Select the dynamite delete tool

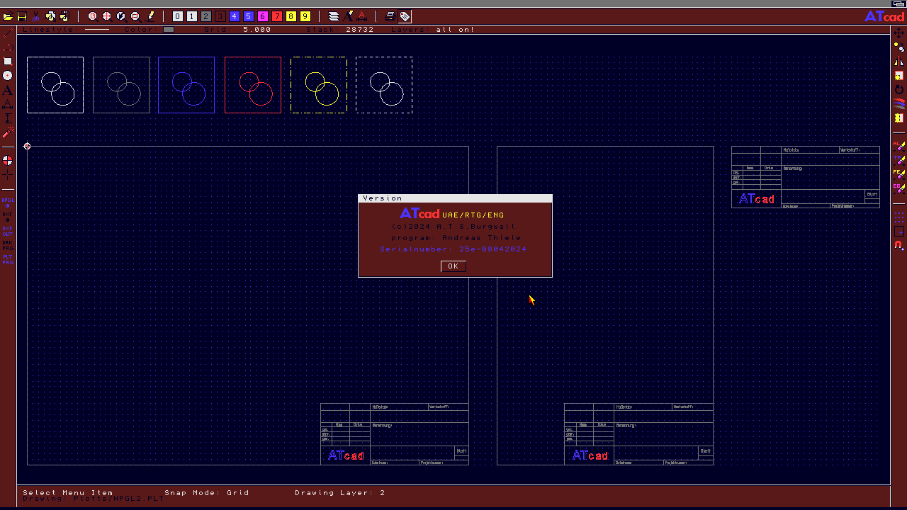[x=8, y=132]
